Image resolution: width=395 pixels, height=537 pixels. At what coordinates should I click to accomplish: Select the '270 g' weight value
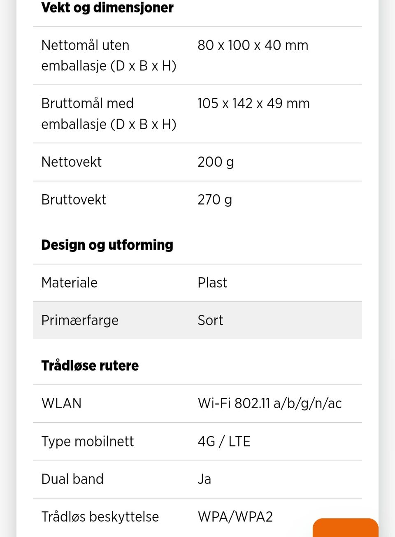click(x=215, y=200)
